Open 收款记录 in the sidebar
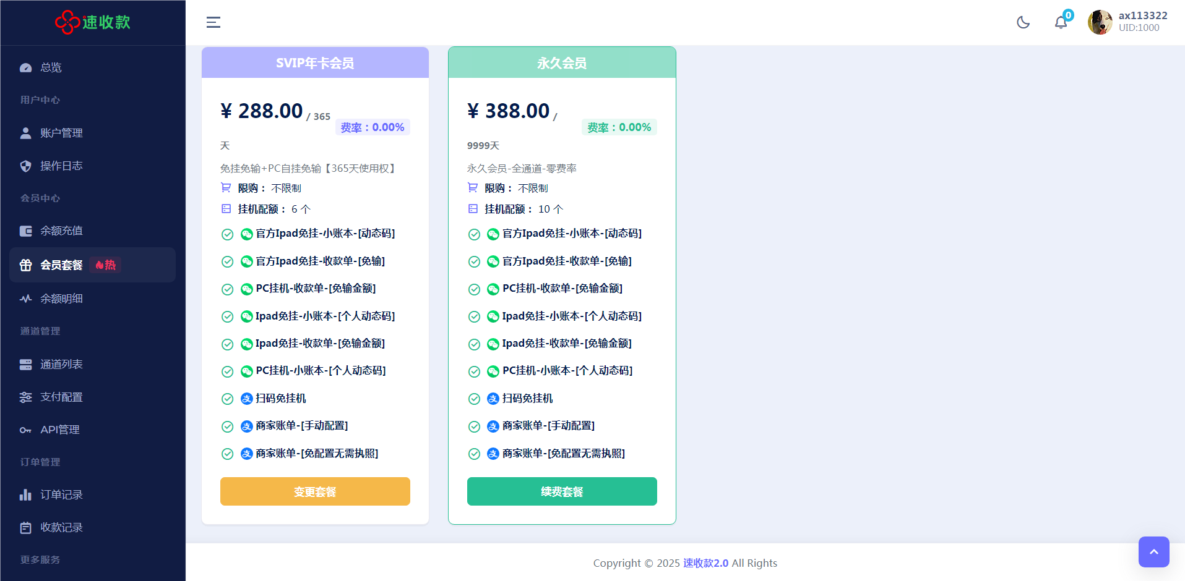The image size is (1185, 581). (61, 527)
